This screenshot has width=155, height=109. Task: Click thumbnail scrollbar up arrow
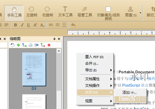(59, 51)
